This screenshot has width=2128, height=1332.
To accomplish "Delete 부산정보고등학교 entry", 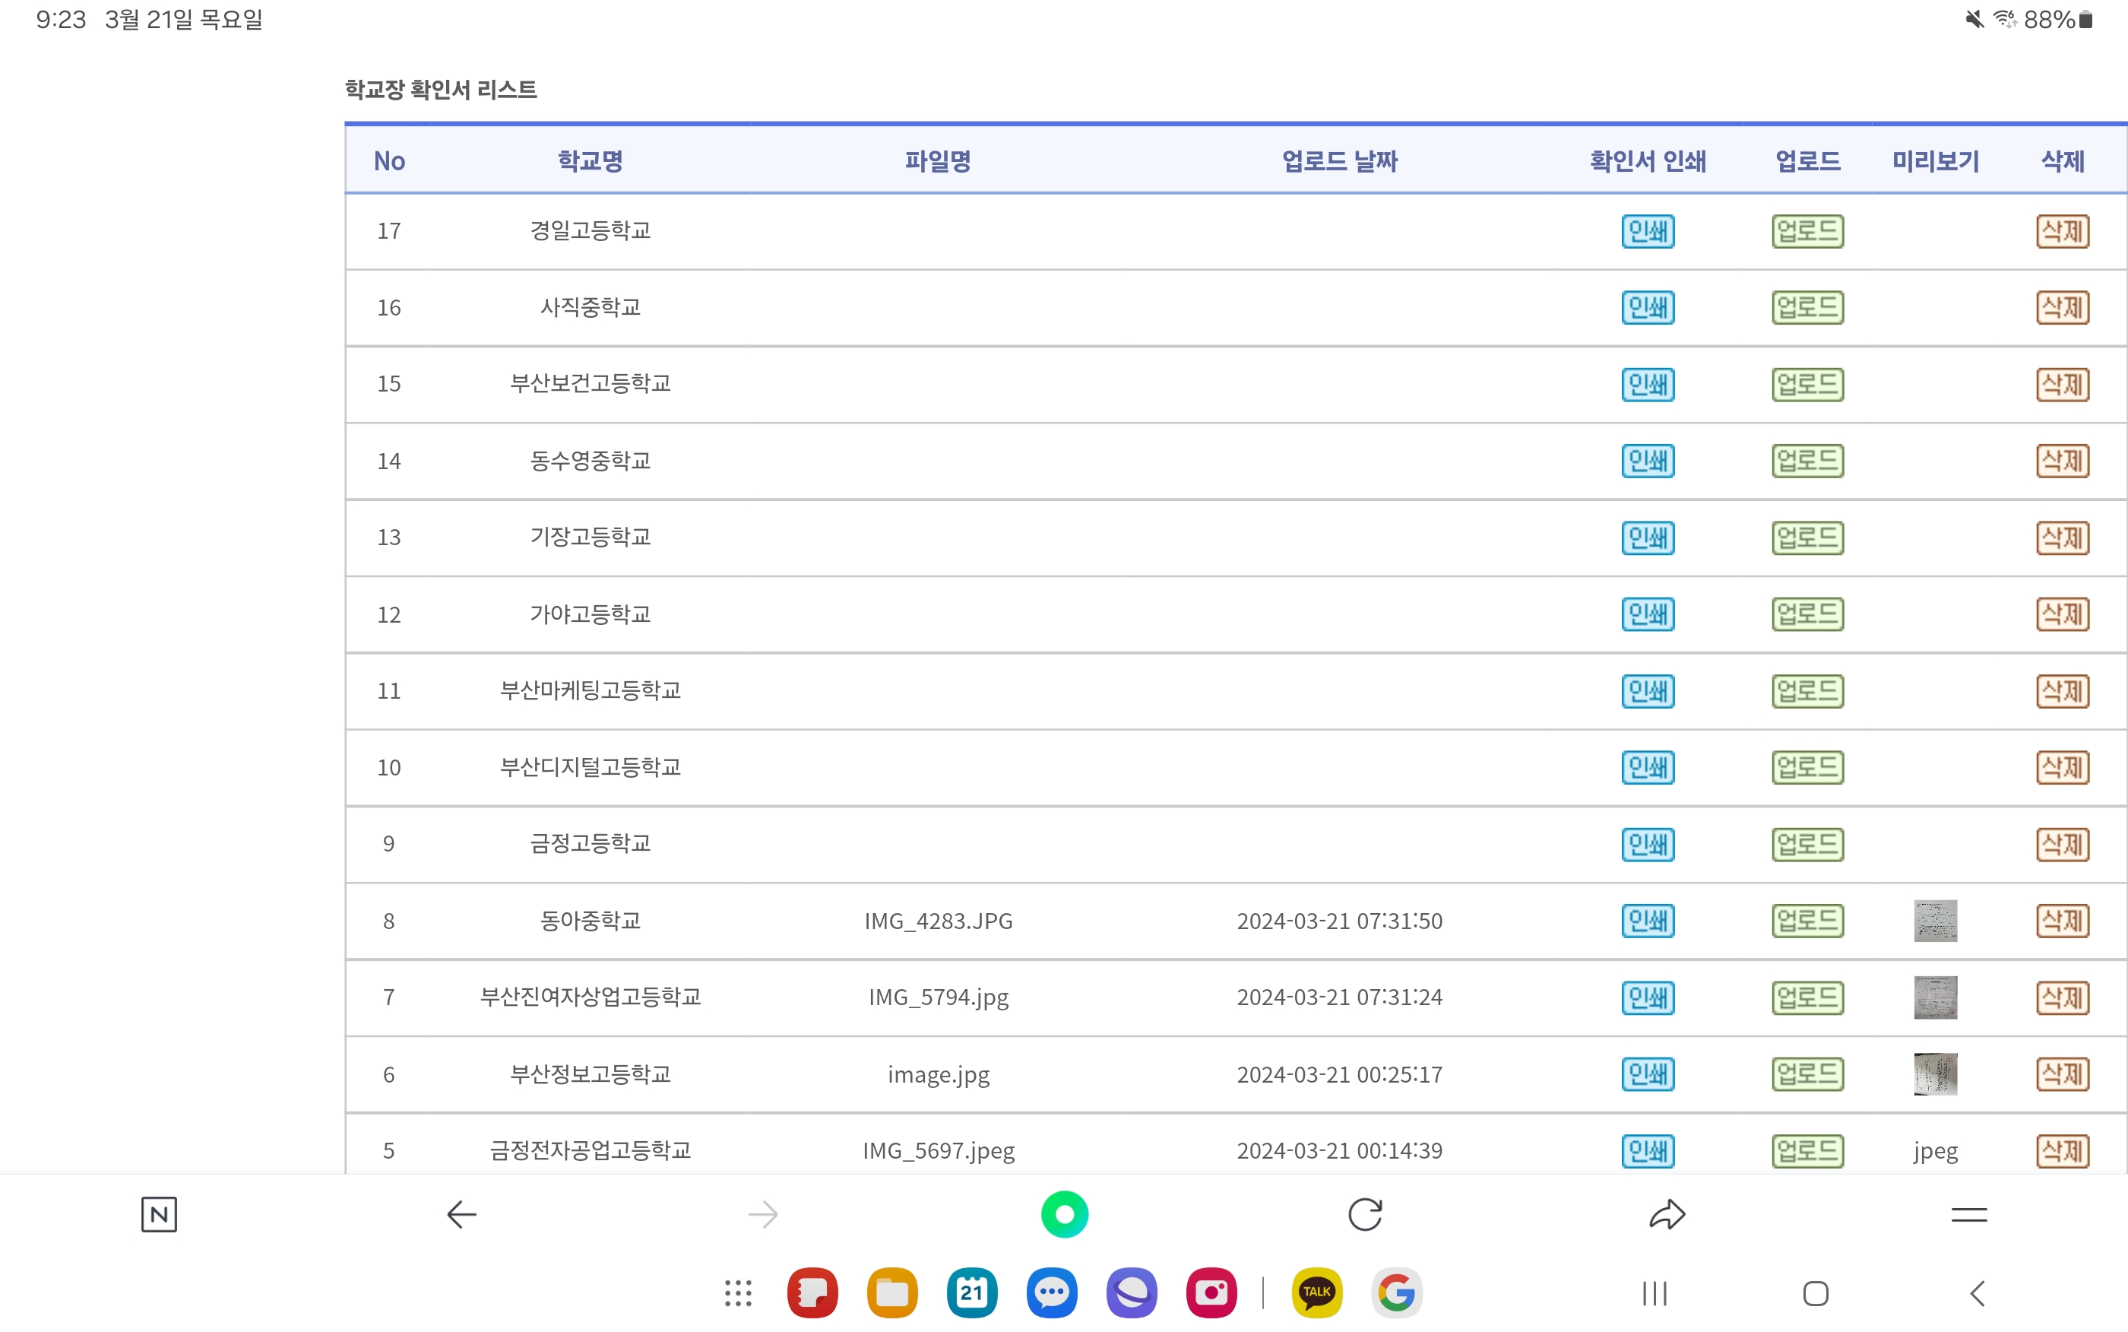I will click(2063, 1074).
